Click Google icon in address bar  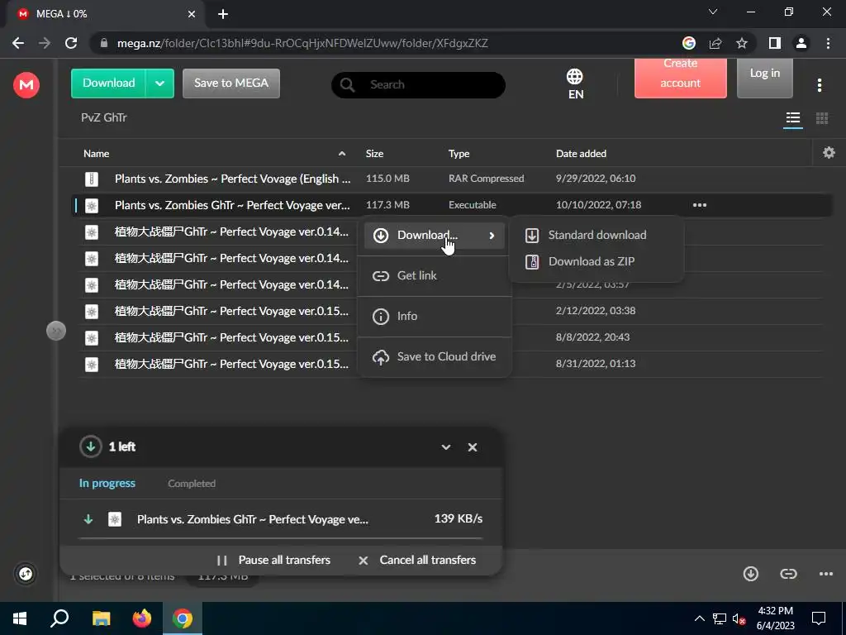click(x=688, y=43)
